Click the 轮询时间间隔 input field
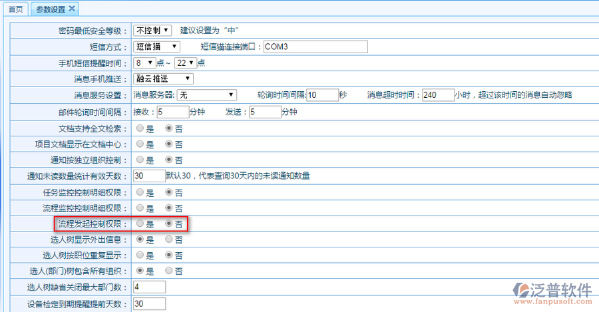The width and height of the screenshot is (599, 312). 322,95
